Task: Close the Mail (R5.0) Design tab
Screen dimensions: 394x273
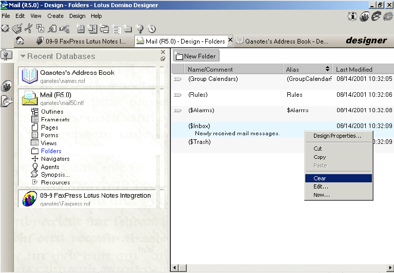Action: [x=230, y=40]
